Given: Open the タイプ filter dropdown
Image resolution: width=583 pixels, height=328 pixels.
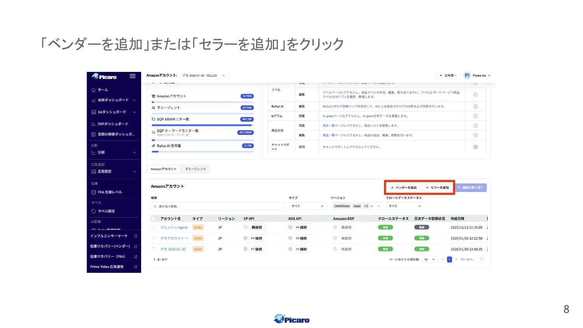Looking at the screenshot, I should [307, 206].
